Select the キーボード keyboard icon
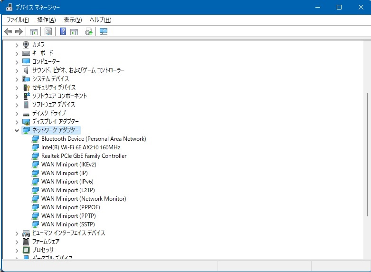This screenshot has width=371, height=272. pyautogui.click(x=26, y=53)
